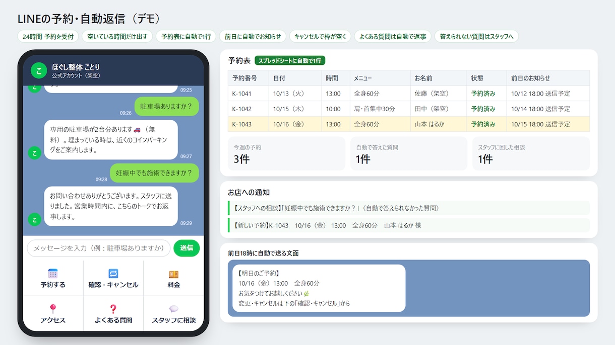Click the キャンセルで枠が空く pill
615x345 pixels.
320,36
